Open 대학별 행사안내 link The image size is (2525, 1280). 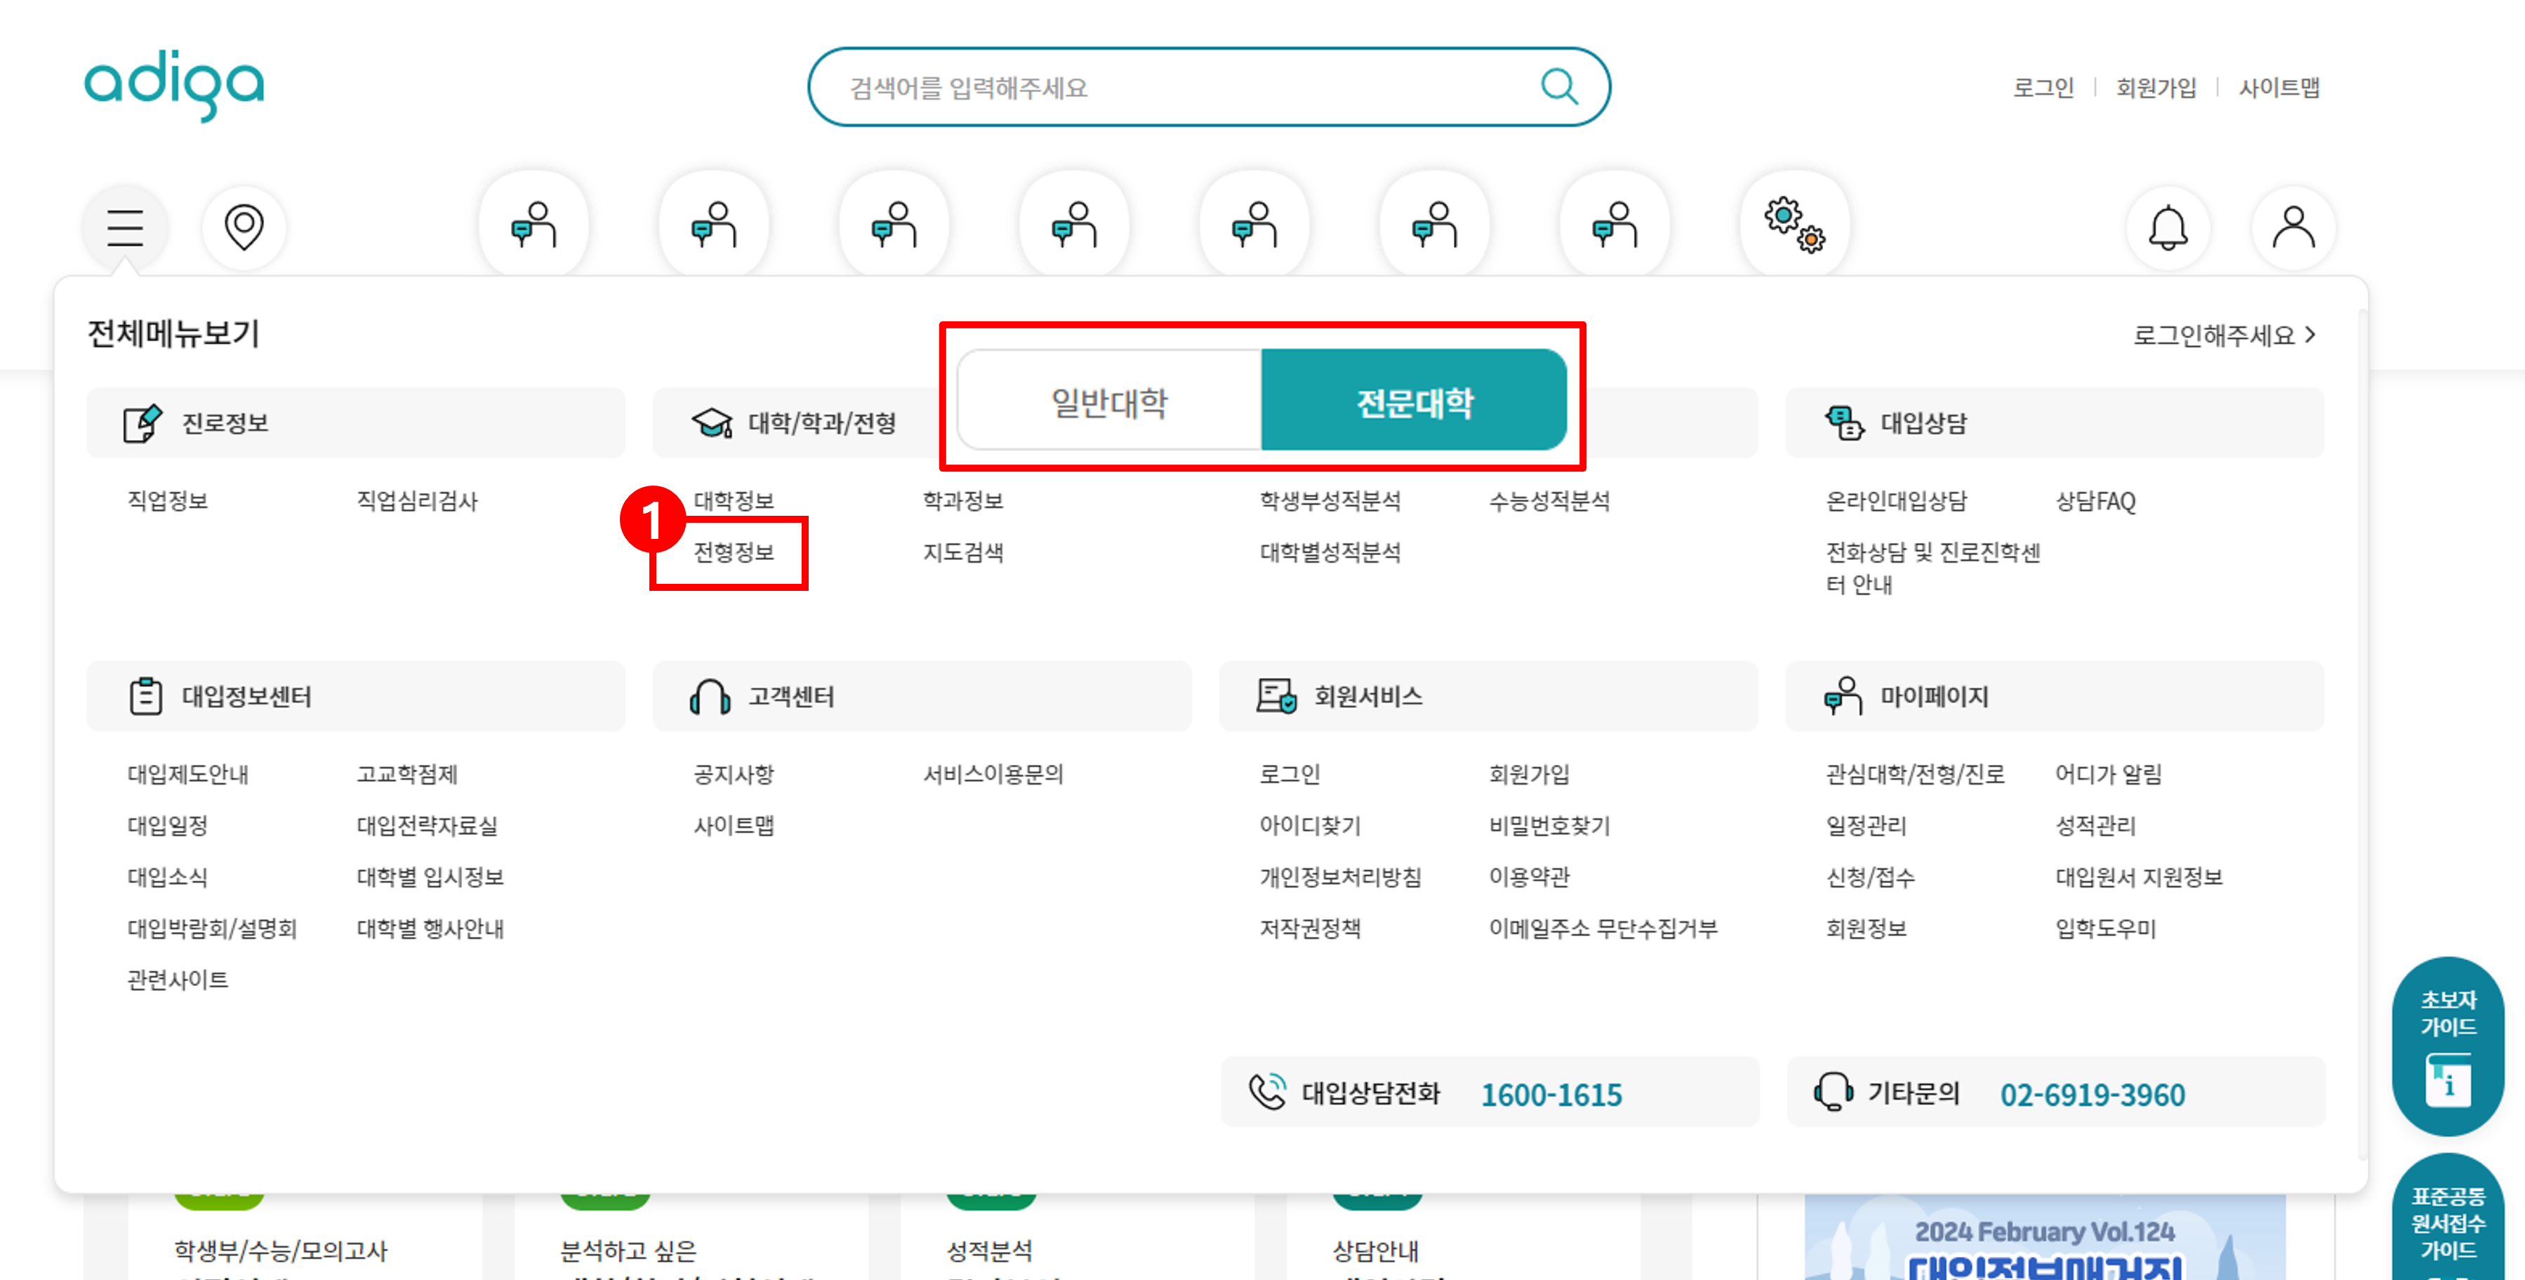(430, 929)
